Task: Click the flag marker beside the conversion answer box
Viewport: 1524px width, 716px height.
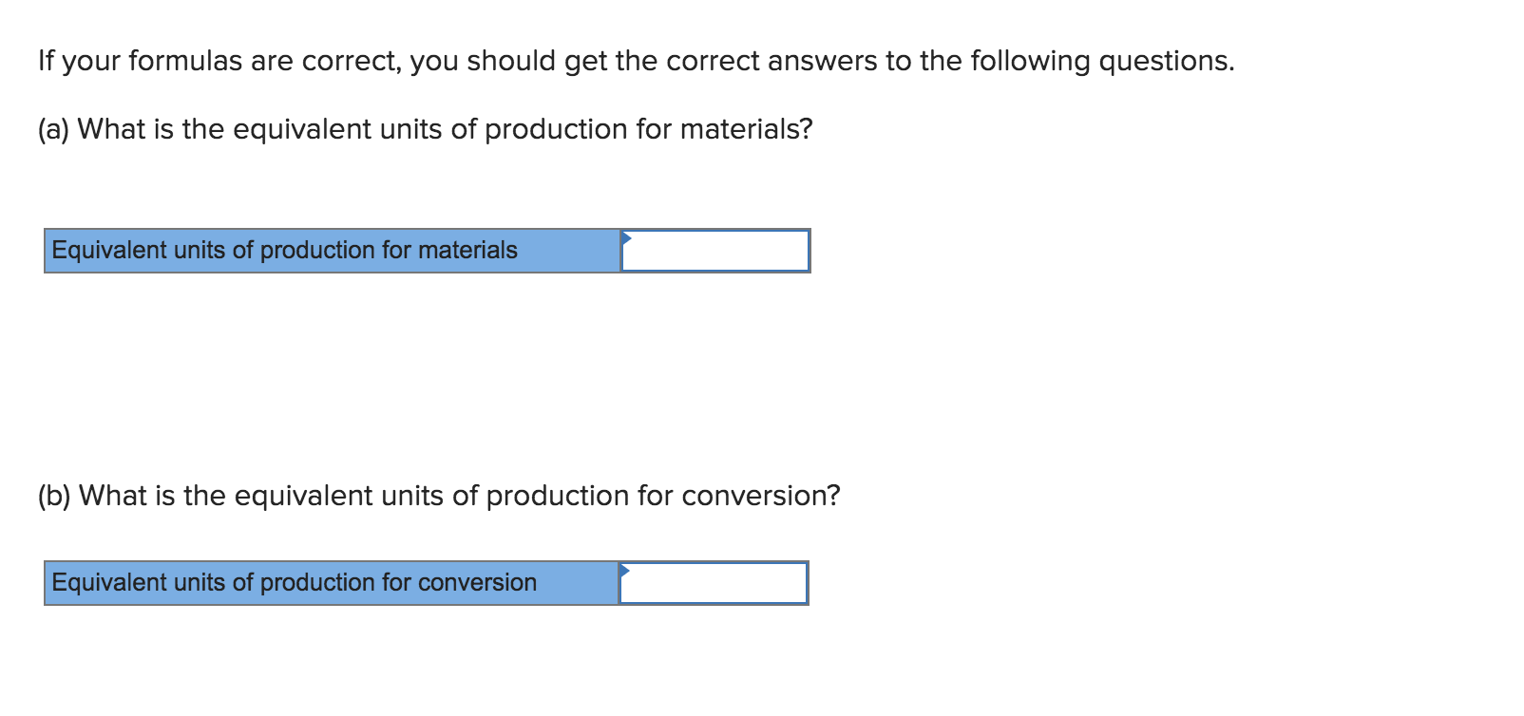Action: (x=626, y=572)
